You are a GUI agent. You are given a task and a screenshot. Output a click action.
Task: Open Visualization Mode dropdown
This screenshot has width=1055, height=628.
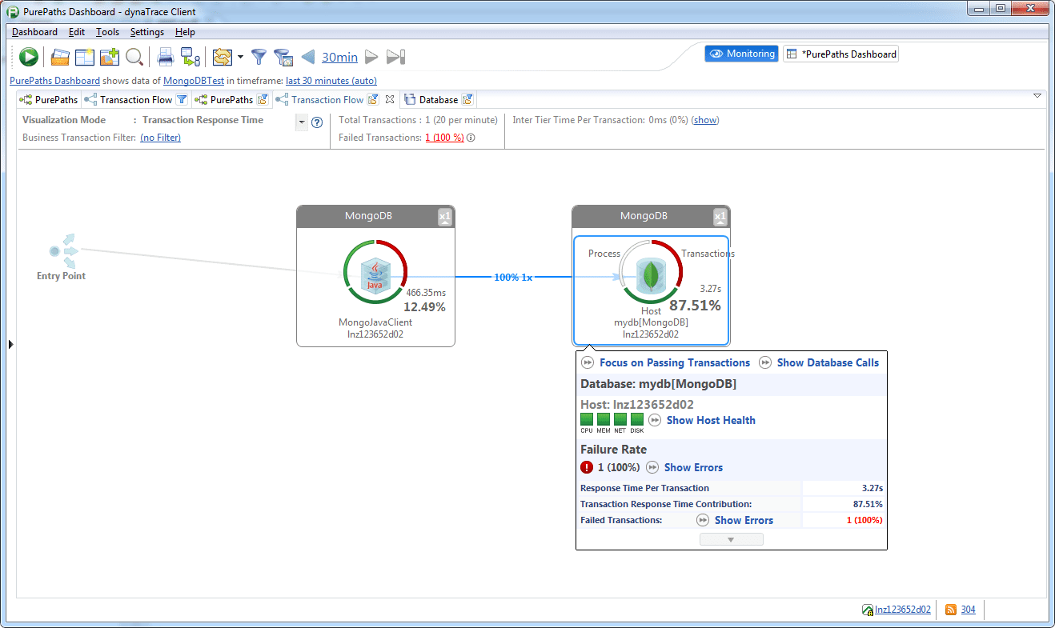coord(302,122)
